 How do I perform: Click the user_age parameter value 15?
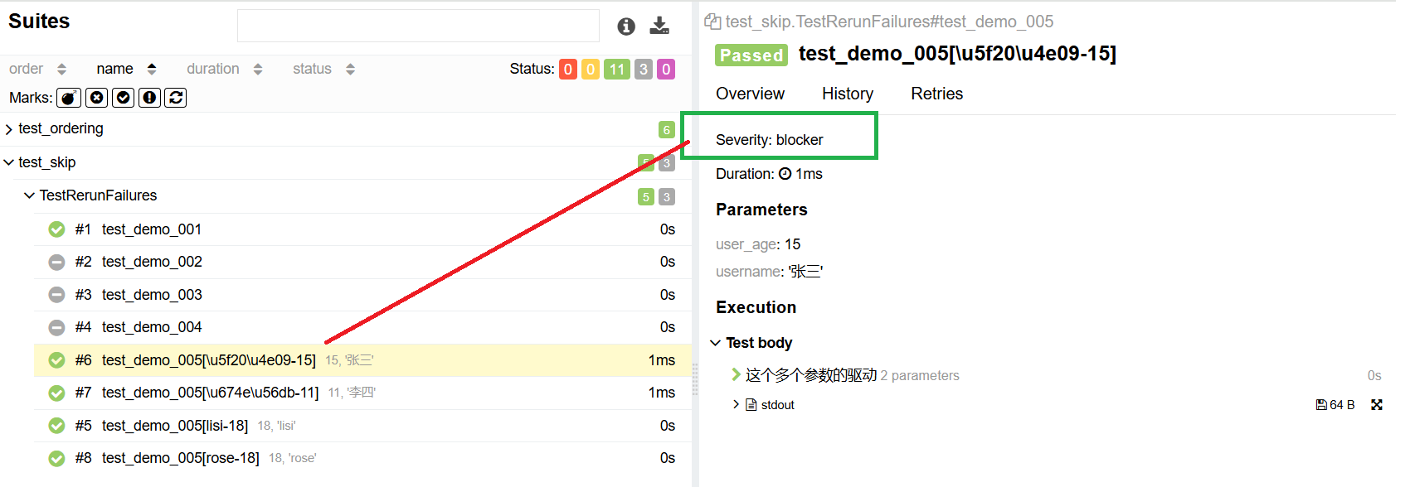[x=793, y=244]
